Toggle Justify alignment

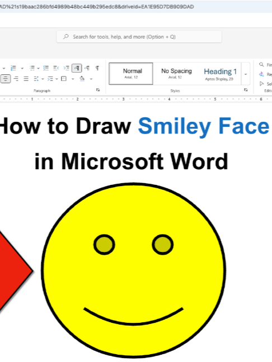pyautogui.click(x=26, y=79)
